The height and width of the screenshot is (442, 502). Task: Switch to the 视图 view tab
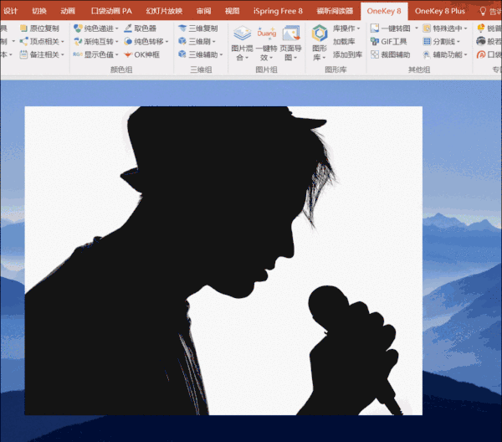click(232, 11)
